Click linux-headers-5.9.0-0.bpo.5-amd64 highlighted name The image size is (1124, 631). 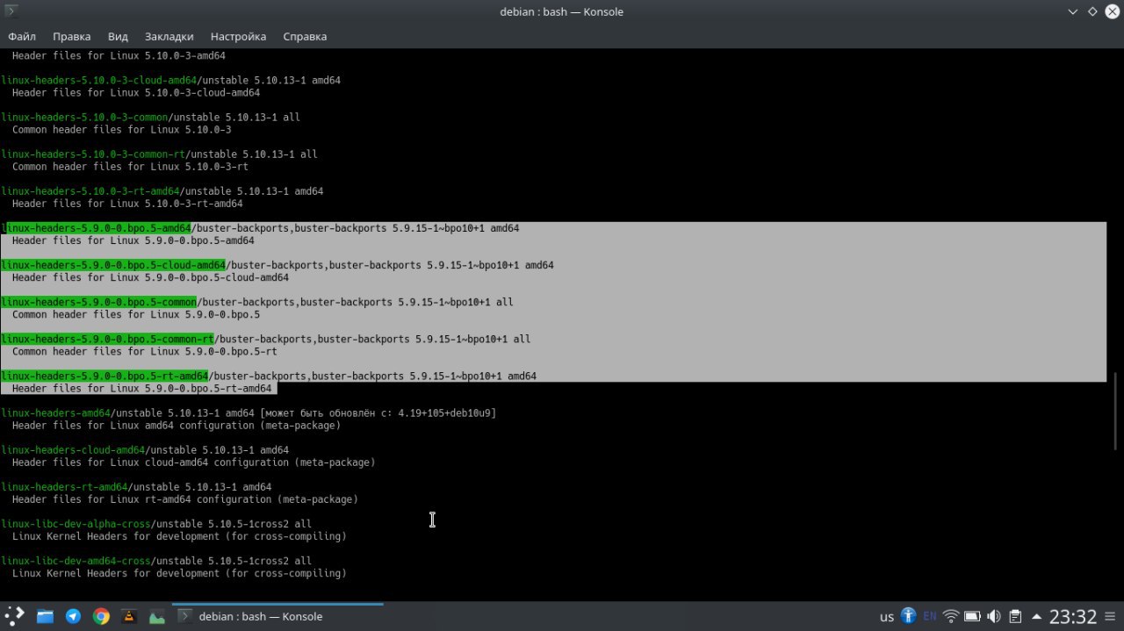[x=96, y=228]
